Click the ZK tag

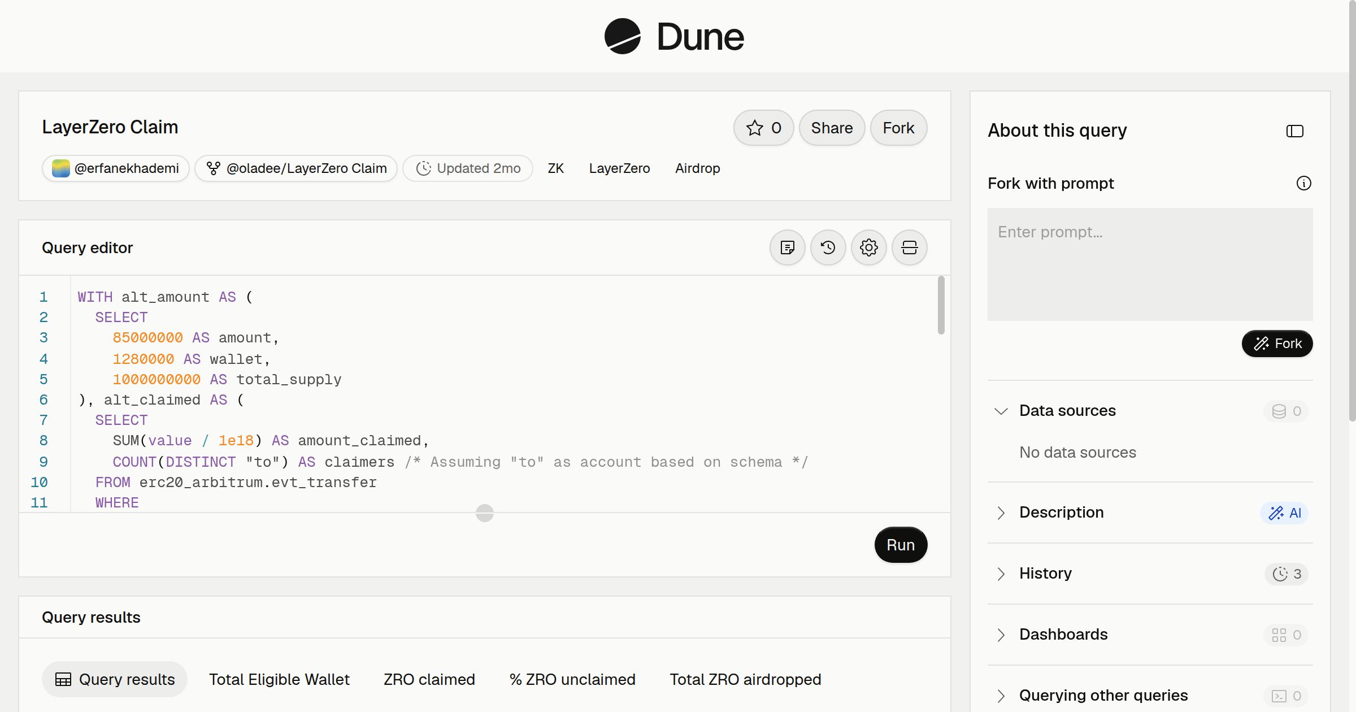pyautogui.click(x=556, y=168)
